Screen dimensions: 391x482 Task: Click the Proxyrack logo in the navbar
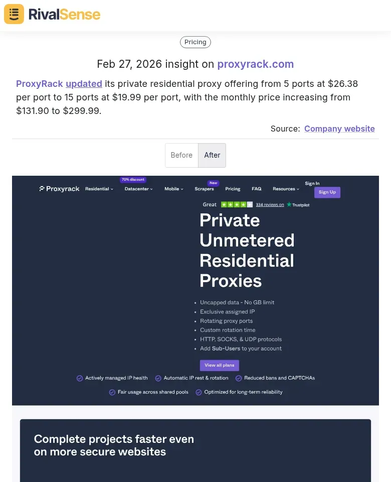coord(59,188)
